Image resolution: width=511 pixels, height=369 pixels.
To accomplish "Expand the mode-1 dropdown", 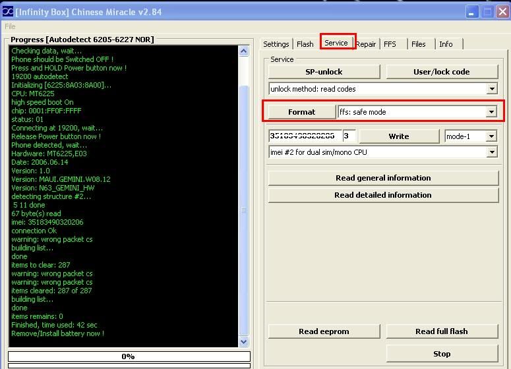I will (x=491, y=136).
